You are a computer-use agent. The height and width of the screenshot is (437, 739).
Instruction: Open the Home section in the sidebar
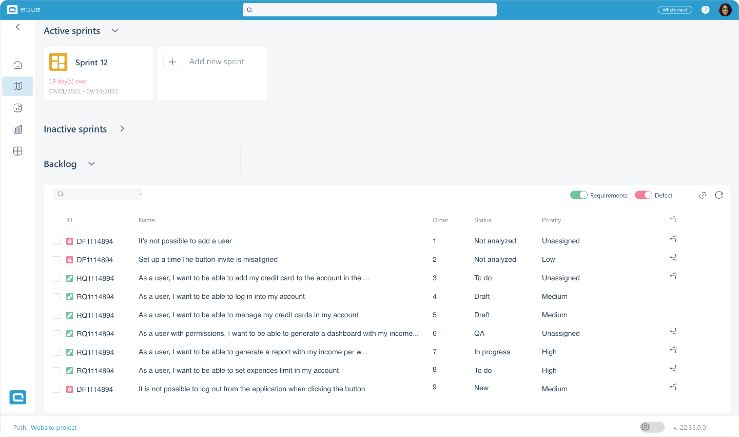point(18,64)
